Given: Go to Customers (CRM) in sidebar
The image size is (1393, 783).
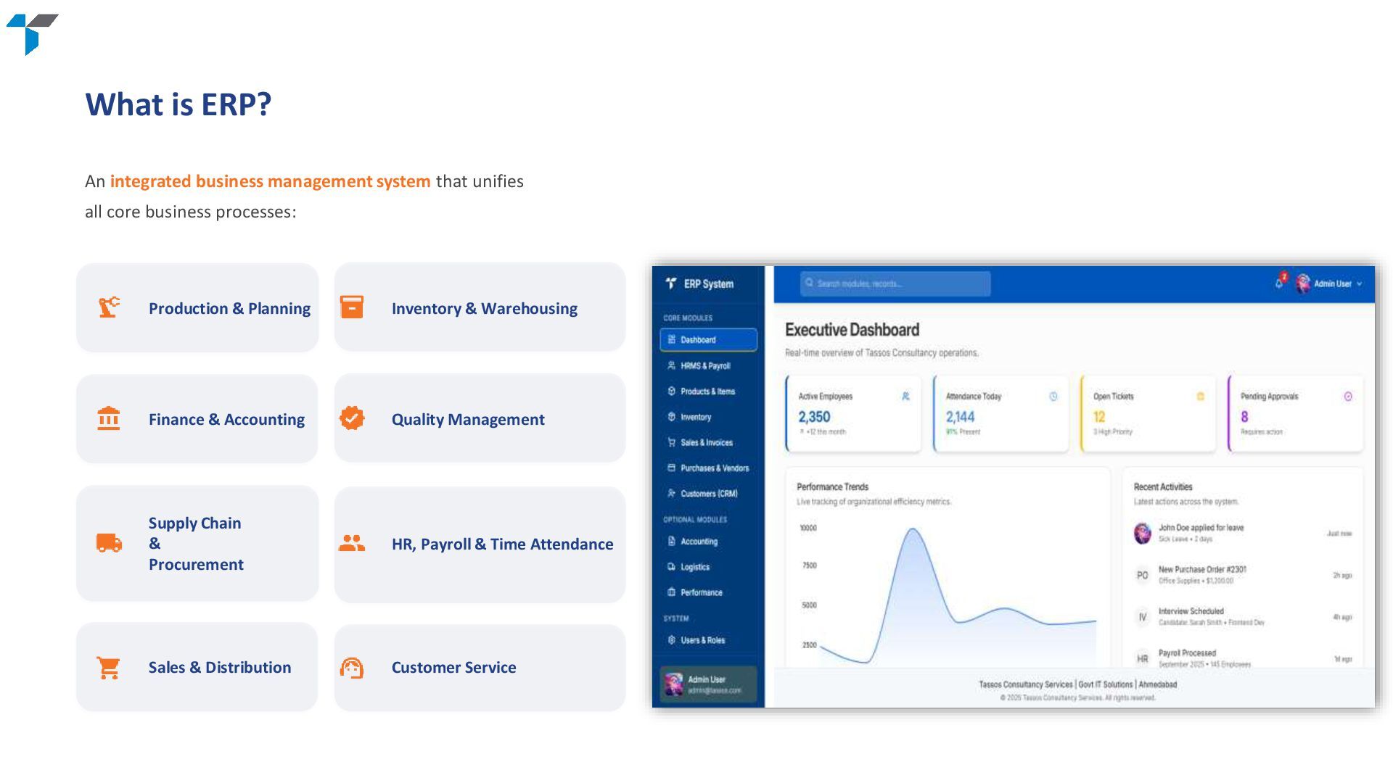Looking at the screenshot, I should coord(708,494).
